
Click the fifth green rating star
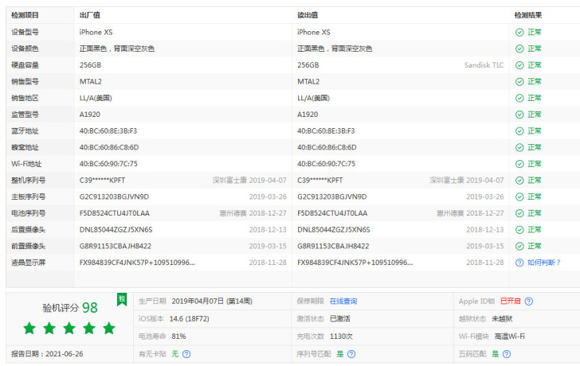tap(109, 328)
